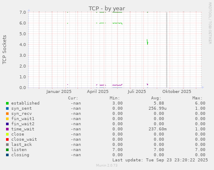
Task: Click the established Cur value "-nan"
Action: (x=76, y=103)
